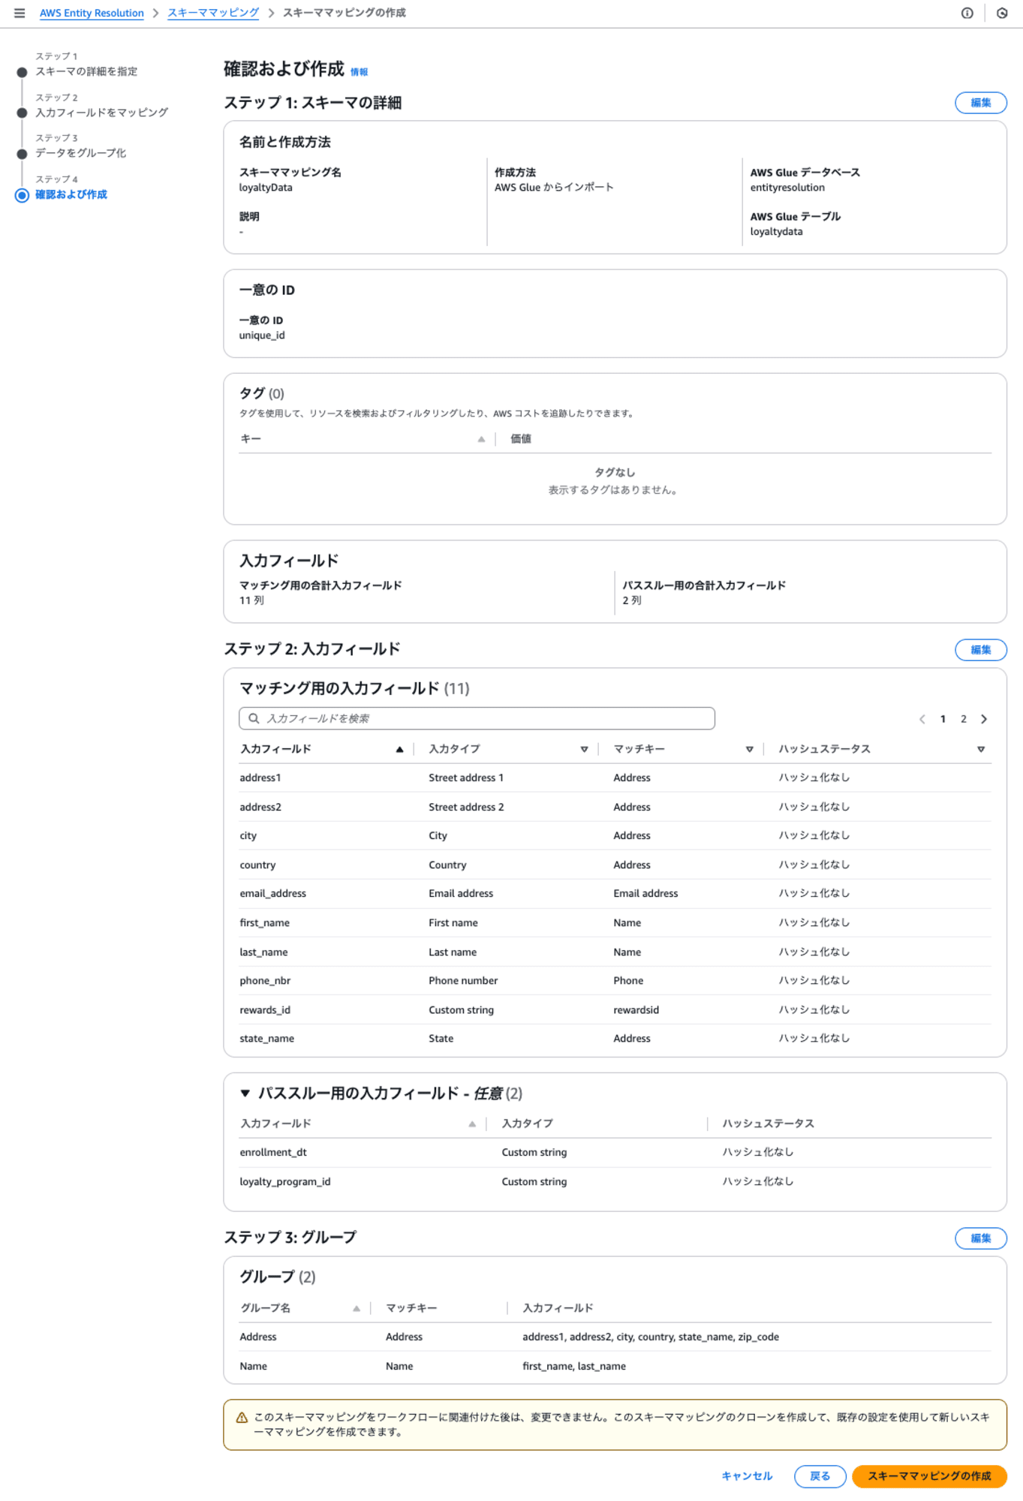This screenshot has width=1023, height=1501.
Task: Go to step 3 データをグループ化
Action: 80,153
